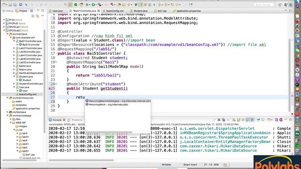Minimize the Console panel
Image resolution: width=301 pixels, height=169 pixels.
click(x=285, y=120)
